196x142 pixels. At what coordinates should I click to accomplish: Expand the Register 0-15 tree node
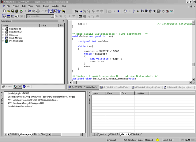point(3,29)
